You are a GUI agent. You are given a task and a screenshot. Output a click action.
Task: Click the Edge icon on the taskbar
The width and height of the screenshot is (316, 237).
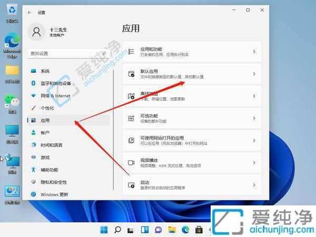(x=185, y=230)
